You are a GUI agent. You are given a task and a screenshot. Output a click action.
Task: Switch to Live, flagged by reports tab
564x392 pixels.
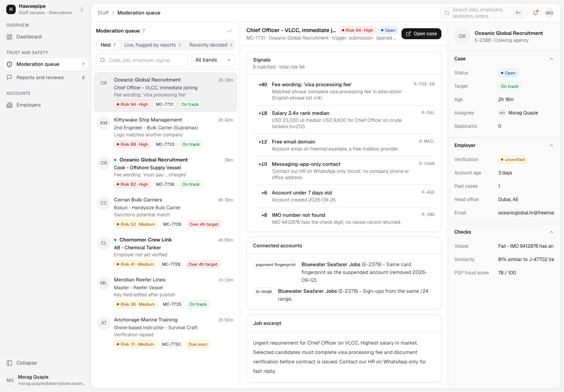152,45
